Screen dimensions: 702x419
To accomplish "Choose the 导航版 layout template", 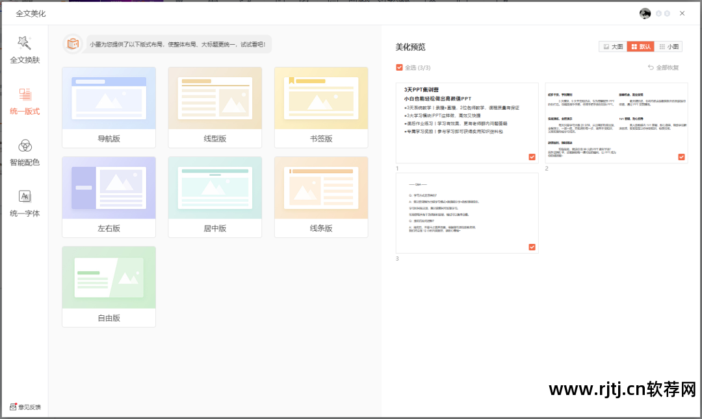I will coord(109,106).
